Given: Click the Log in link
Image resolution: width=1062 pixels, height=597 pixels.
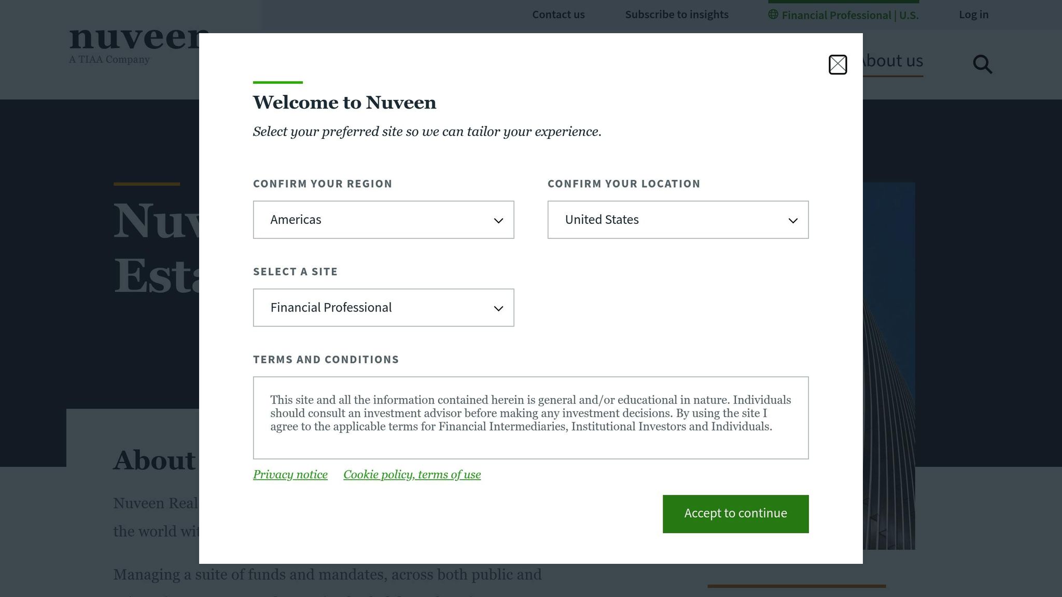Looking at the screenshot, I should click(x=973, y=15).
